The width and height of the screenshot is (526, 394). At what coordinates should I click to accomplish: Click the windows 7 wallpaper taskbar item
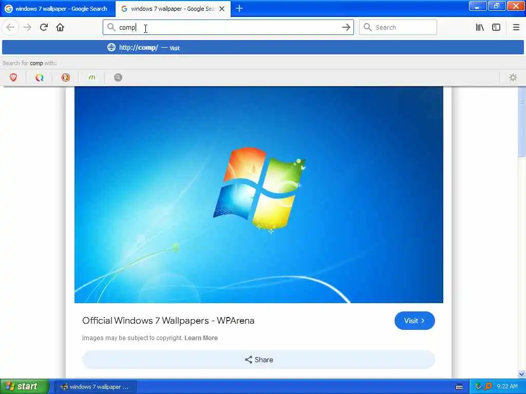pyautogui.click(x=95, y=387)
